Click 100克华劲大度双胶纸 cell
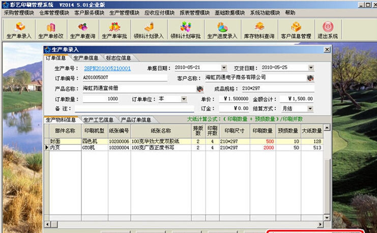This screenshot has height=233, width=377. (x=161, y=141)
